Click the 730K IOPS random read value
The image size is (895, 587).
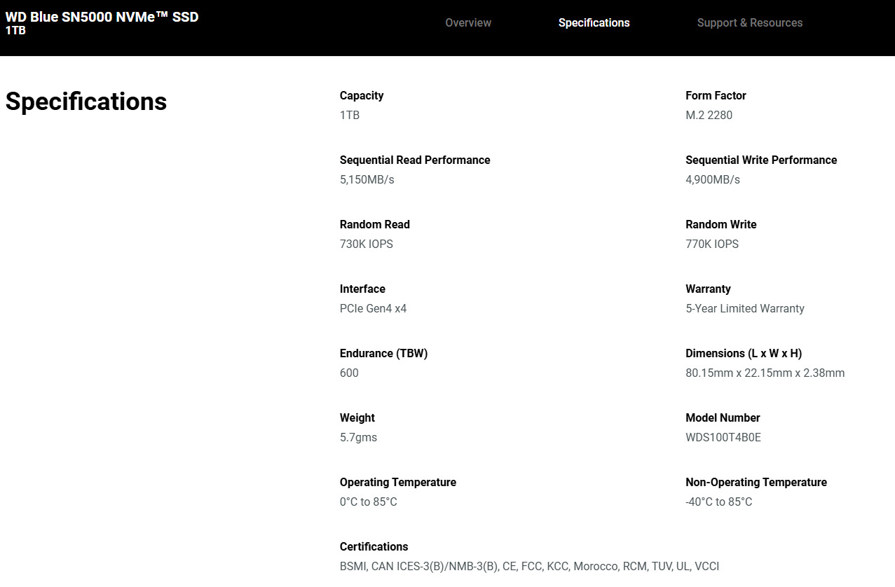click(x=366, y=244)
